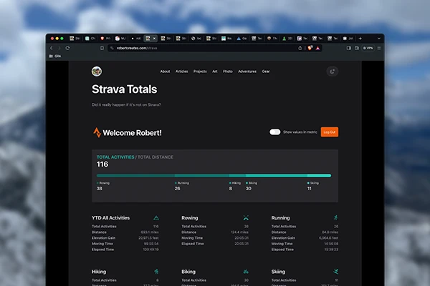Switch to the 'MJ' browser tab
The height and width of the screenshot is (286, 430).
point(120,39)
